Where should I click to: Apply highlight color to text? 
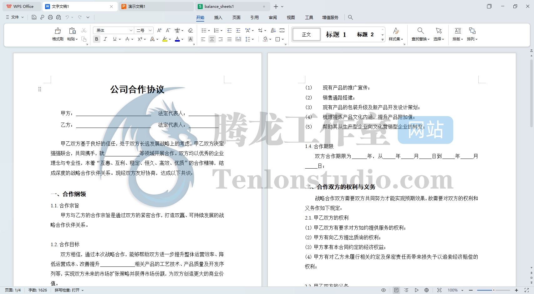pos(165,39)
